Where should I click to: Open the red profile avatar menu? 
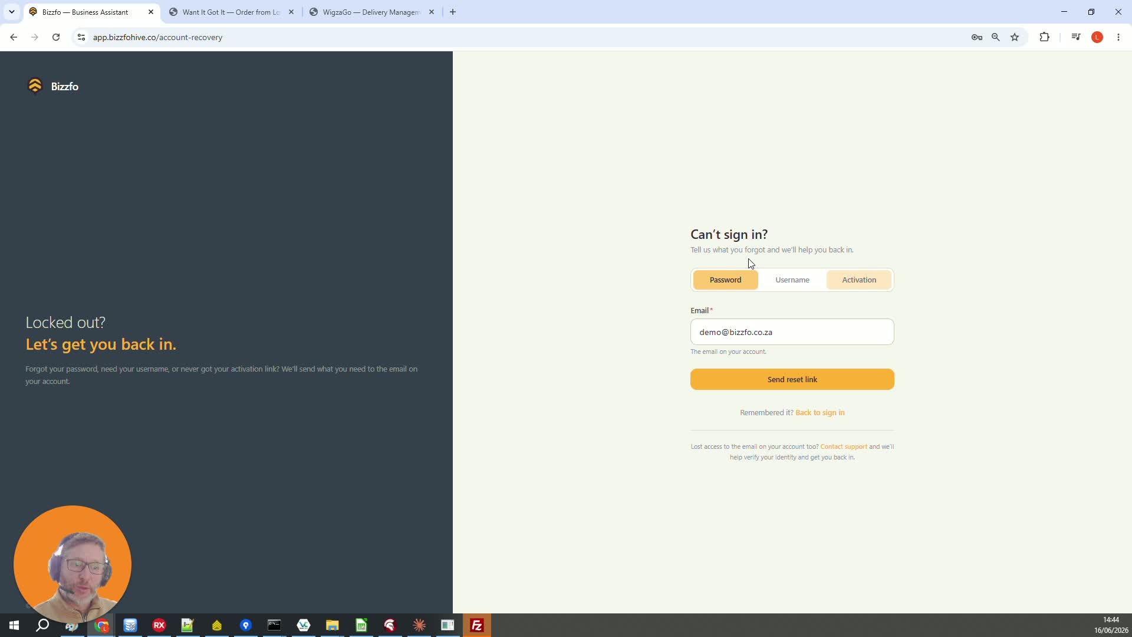coord(1097,37)
